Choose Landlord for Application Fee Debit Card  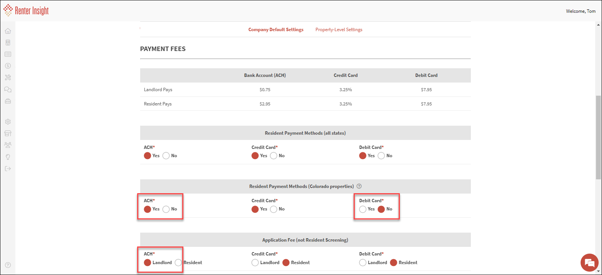[363, 263]
